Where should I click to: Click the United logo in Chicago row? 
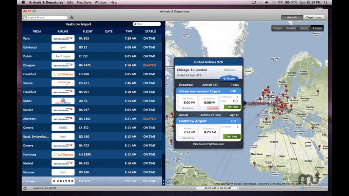[x=63, y=181]
